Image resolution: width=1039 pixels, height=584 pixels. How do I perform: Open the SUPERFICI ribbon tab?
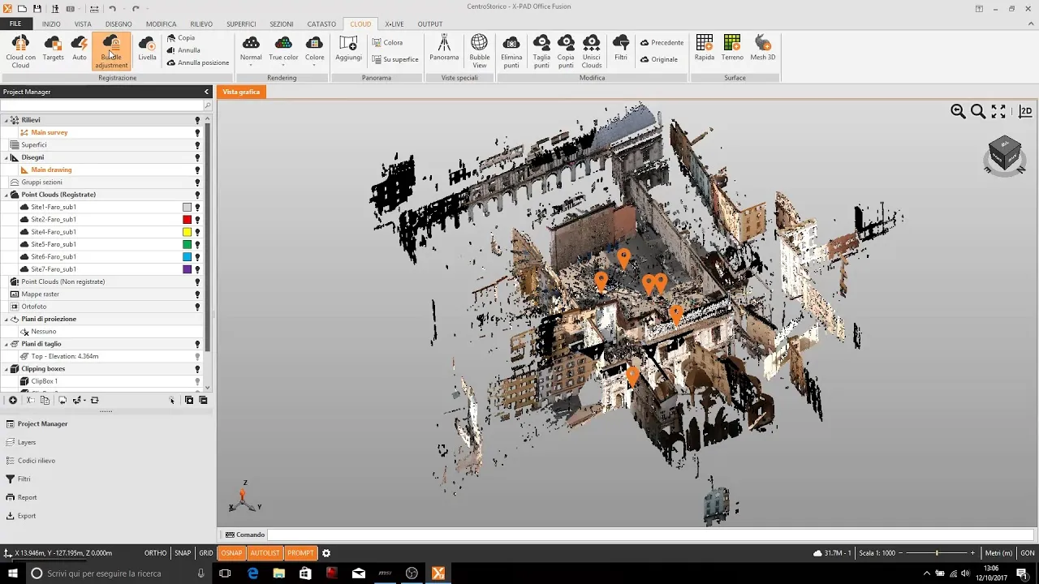(x=241, y=24)
